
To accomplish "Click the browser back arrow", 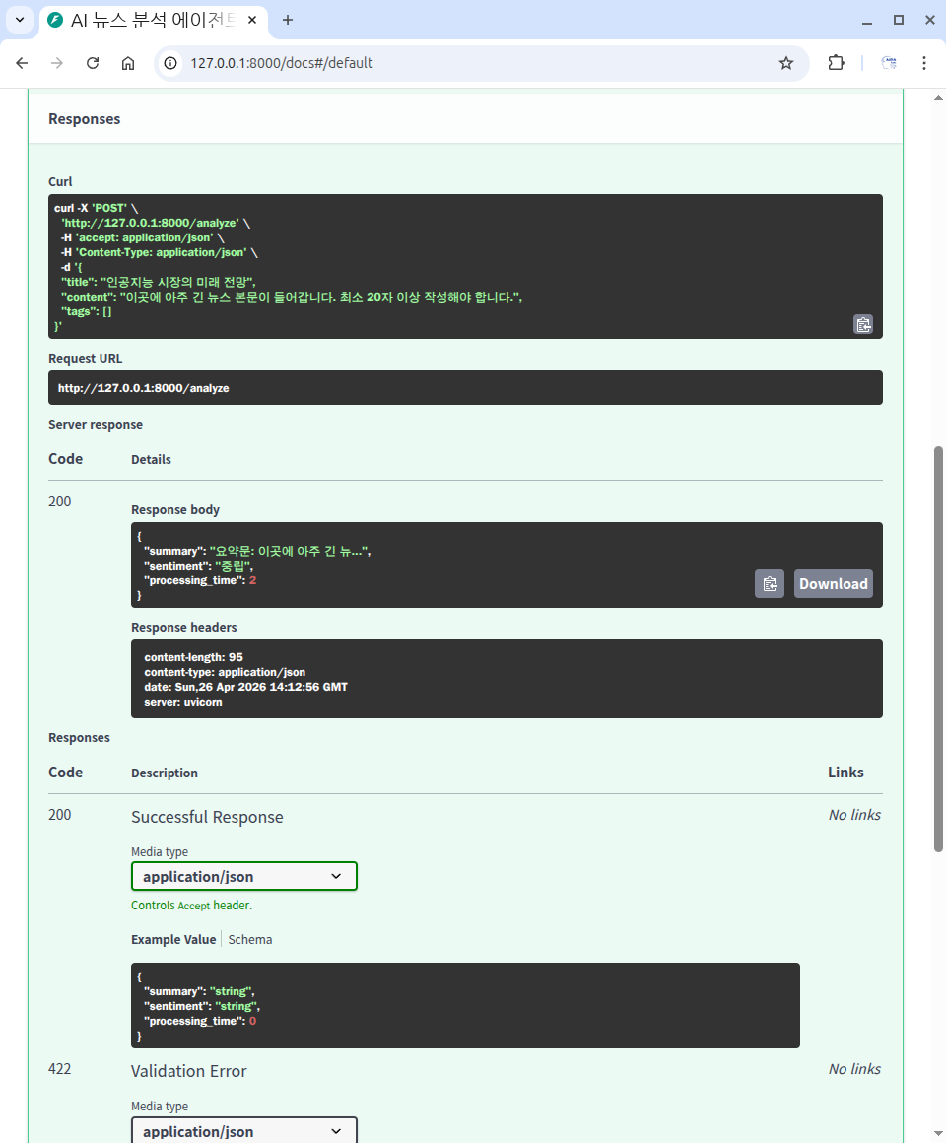I will (22, 63).
